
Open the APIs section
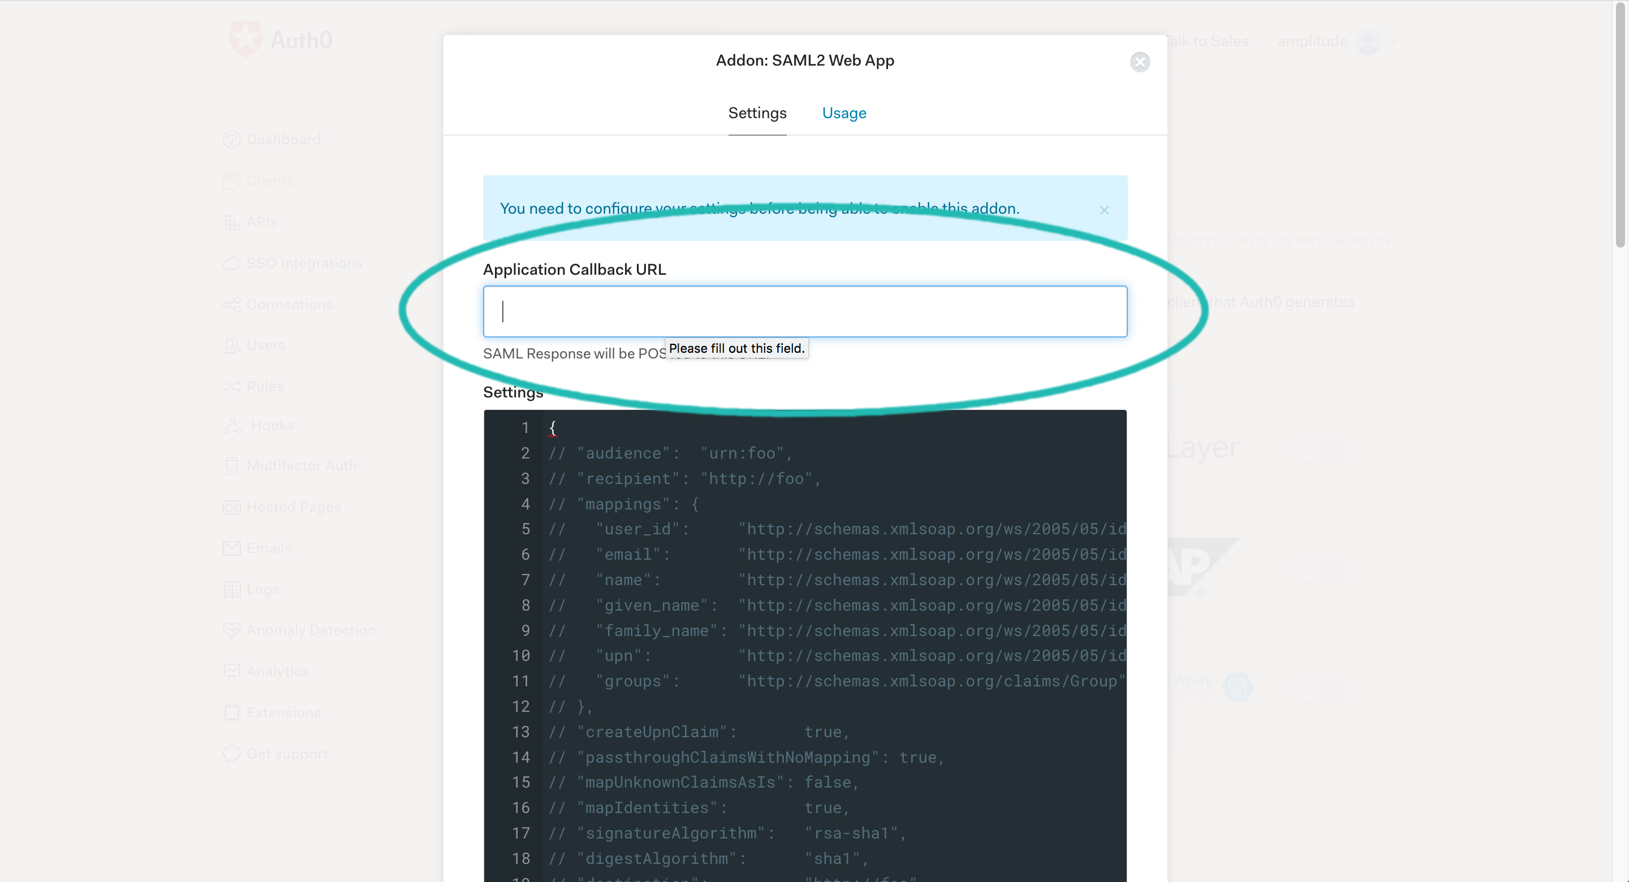[x=261, y=222]
